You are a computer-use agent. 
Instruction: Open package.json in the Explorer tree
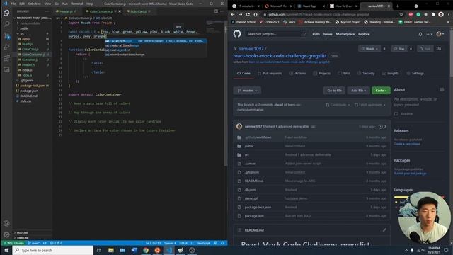point(29,91)
